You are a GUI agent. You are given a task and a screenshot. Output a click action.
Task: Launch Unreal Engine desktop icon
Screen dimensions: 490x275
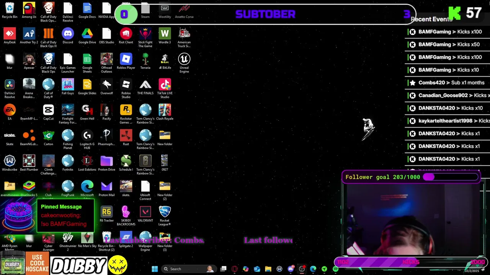click(184, 63)
